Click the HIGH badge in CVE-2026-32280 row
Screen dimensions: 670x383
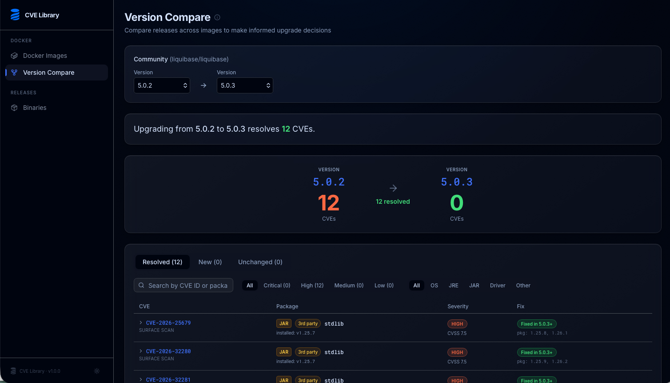point(457,352)
